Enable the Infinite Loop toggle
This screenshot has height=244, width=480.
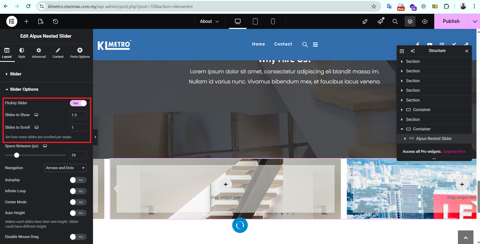pos(78,191)
